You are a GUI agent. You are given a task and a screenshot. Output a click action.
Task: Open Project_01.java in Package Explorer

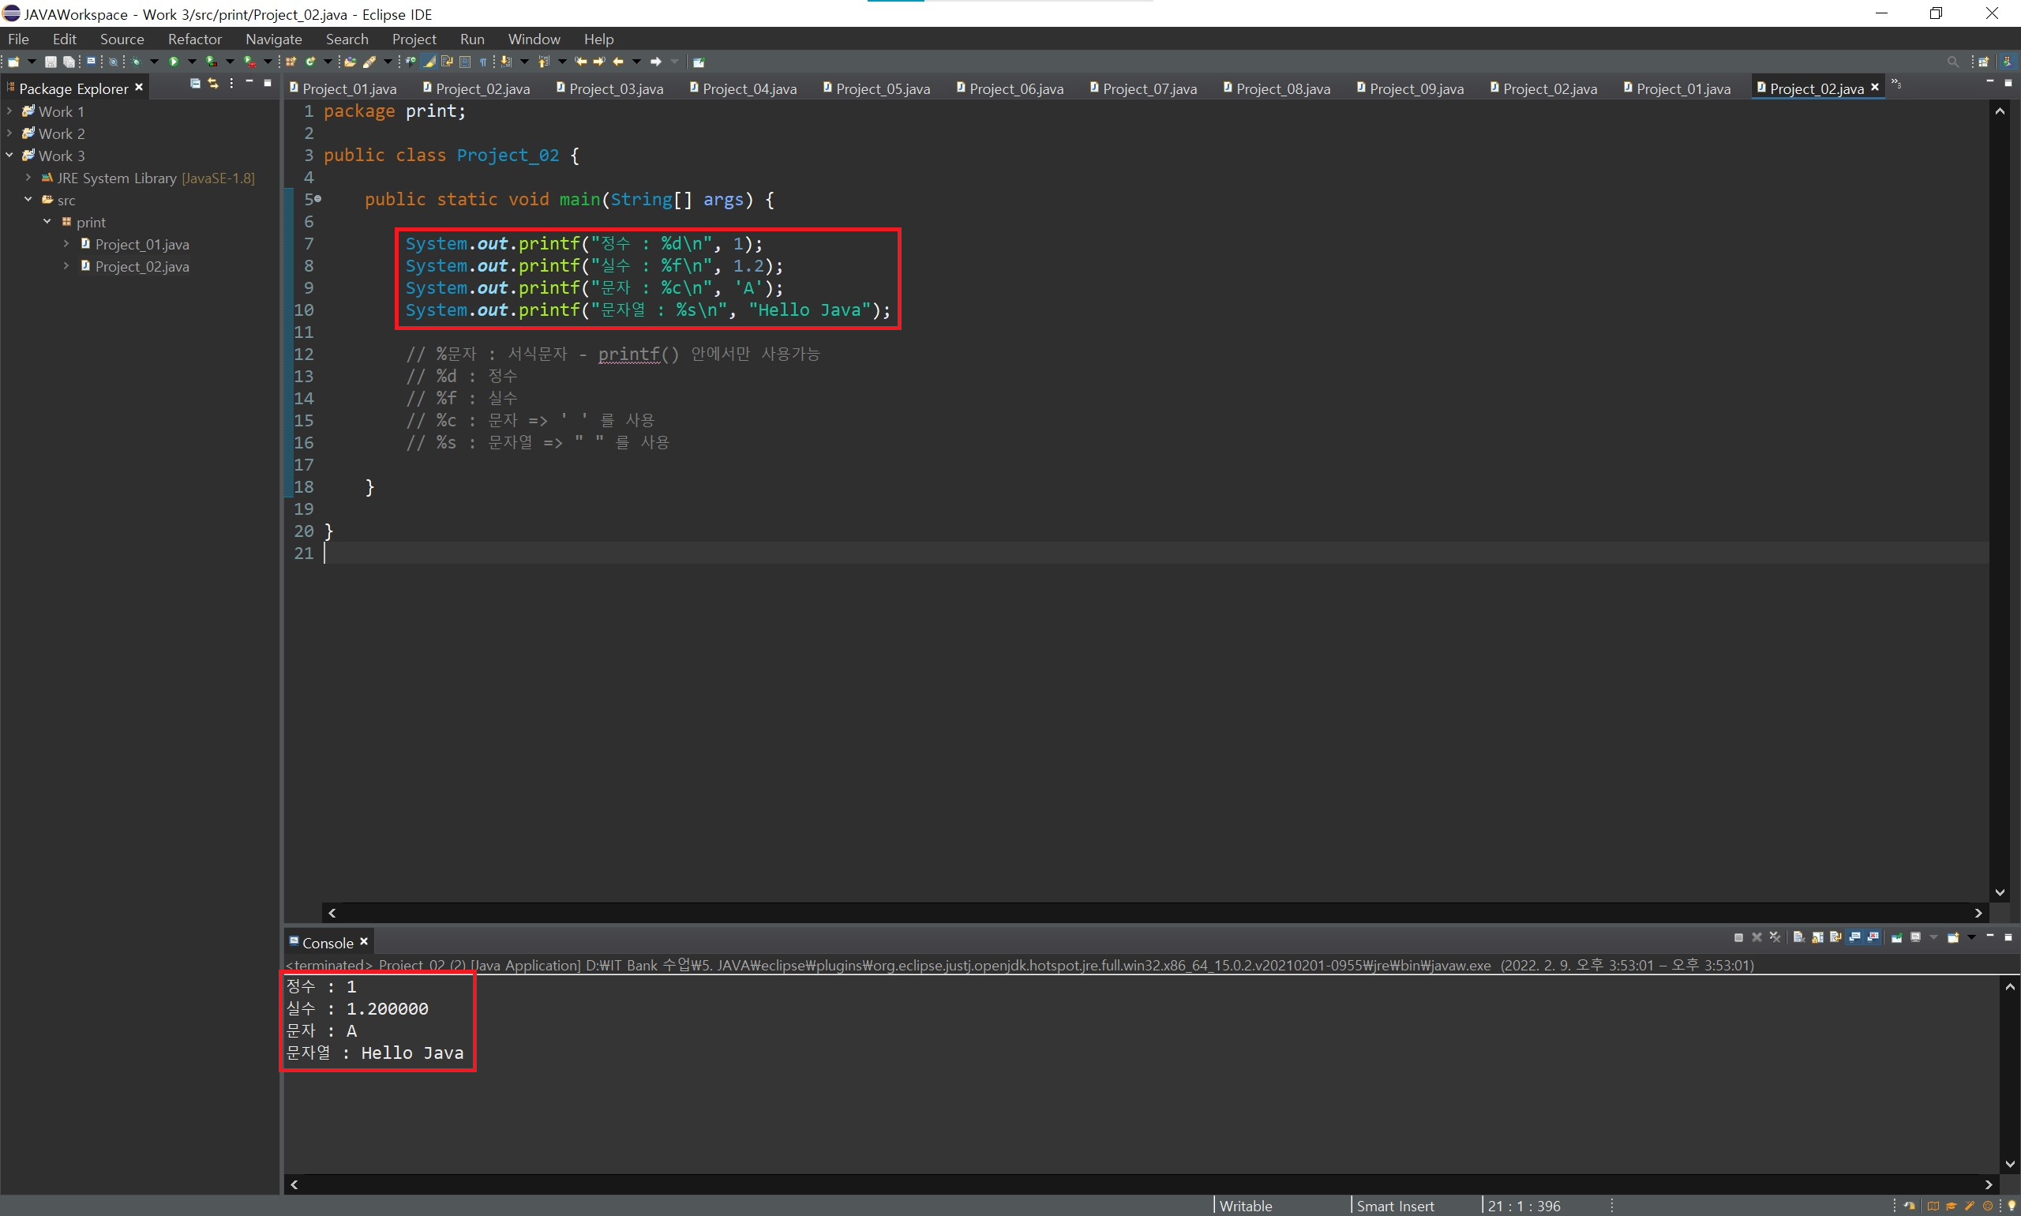[x=142, y=244]
